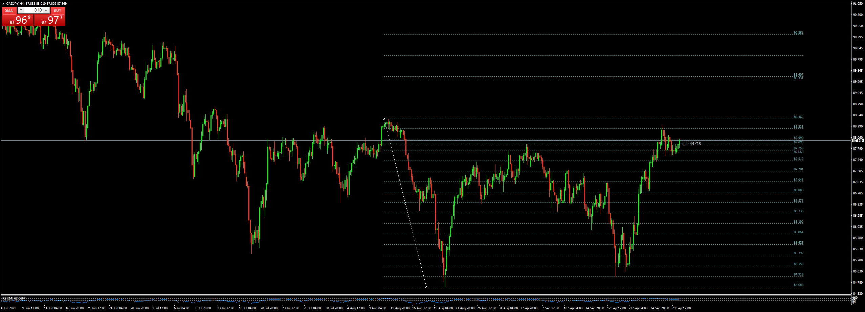
Task: Increase lot volume with the up arrow
Action: tap(46, 10)
